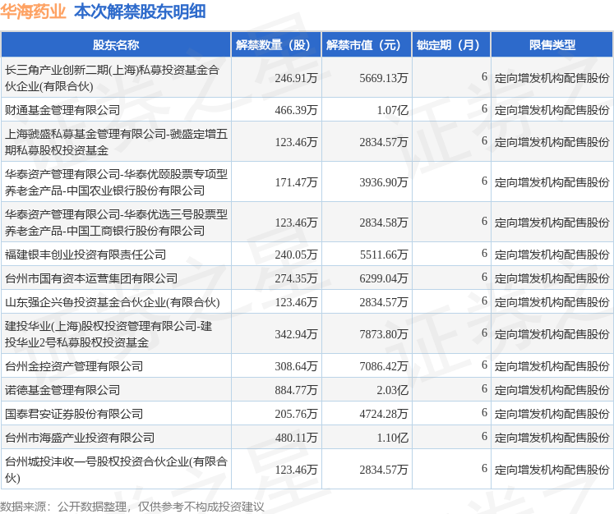Click 定向增发机构配售股份 in 诺德基金 row

552,390
